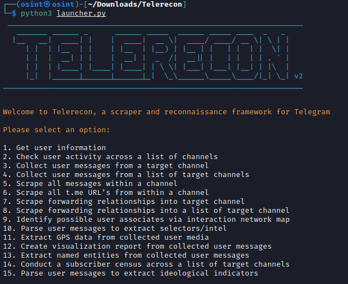Choose option 2 Check user activity
Viewport: 348px width, 284px height.
coord(110,157)
